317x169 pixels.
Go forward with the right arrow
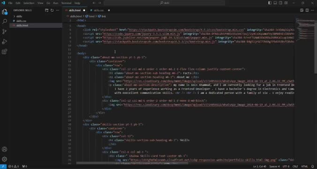pos(99,3)
